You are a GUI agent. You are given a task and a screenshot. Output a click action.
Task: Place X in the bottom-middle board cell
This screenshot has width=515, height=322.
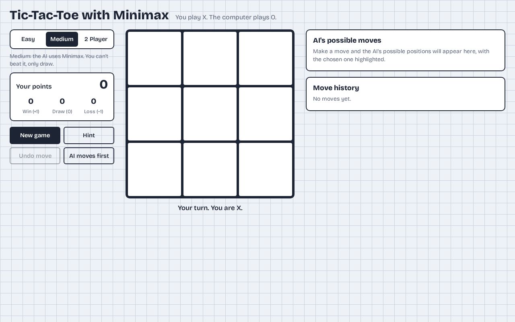tap(210, 169)
